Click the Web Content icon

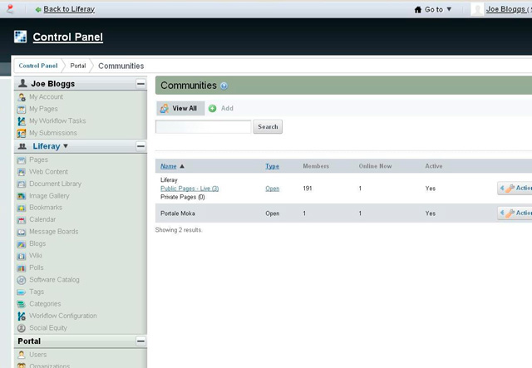point(22,172)
